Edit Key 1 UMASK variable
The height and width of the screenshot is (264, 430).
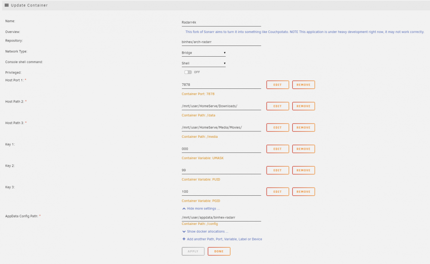pos(277,149)
